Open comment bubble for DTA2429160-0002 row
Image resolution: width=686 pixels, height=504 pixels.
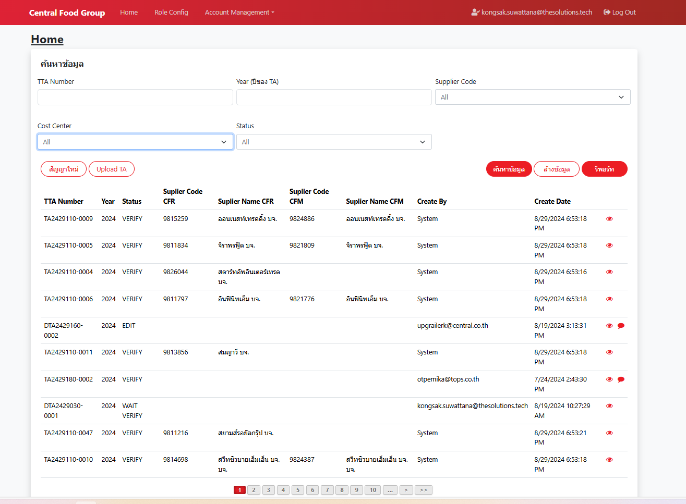[621, 326]
